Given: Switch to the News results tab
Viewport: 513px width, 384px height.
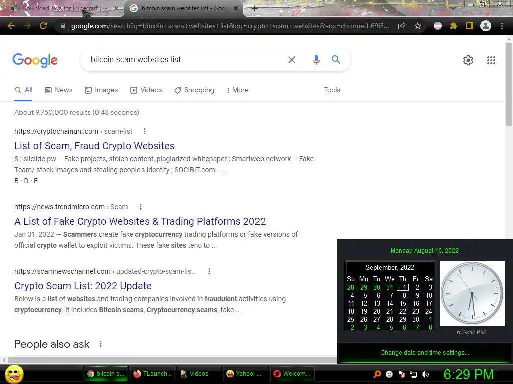Looking at the screenshot, I should coord(59,90).
